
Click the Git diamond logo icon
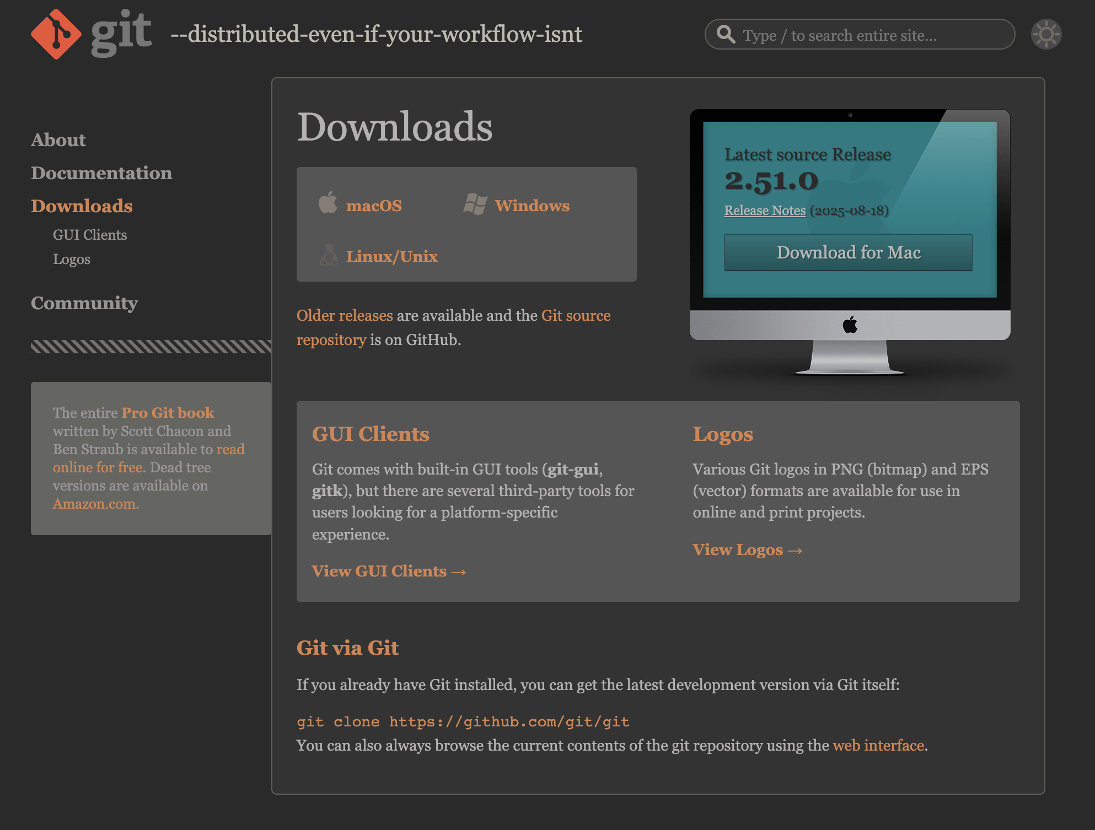56,34
